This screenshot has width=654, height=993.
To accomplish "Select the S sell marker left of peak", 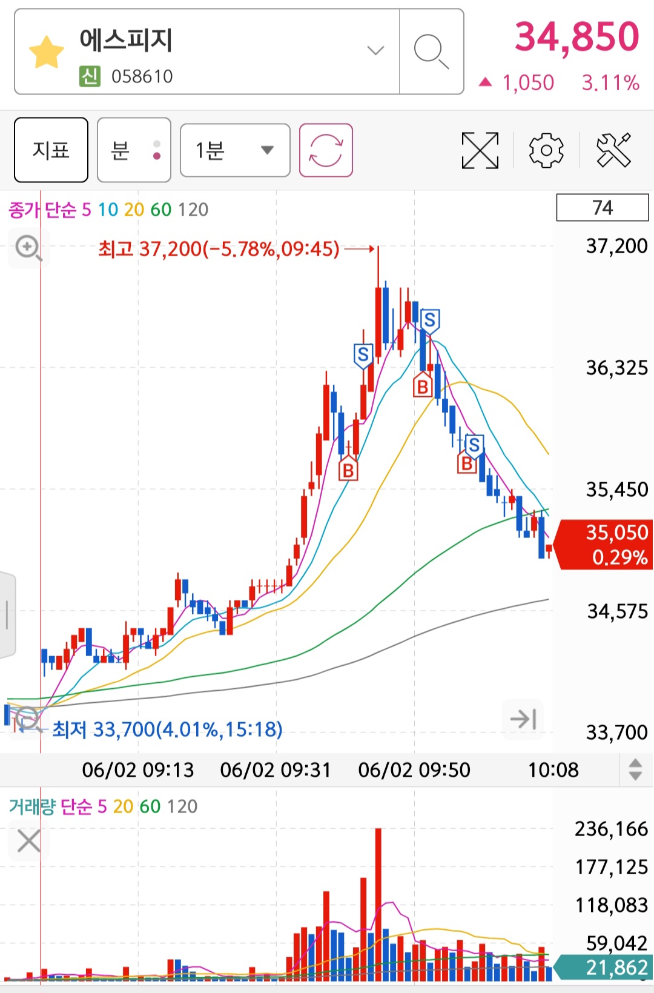I will 363,355.
